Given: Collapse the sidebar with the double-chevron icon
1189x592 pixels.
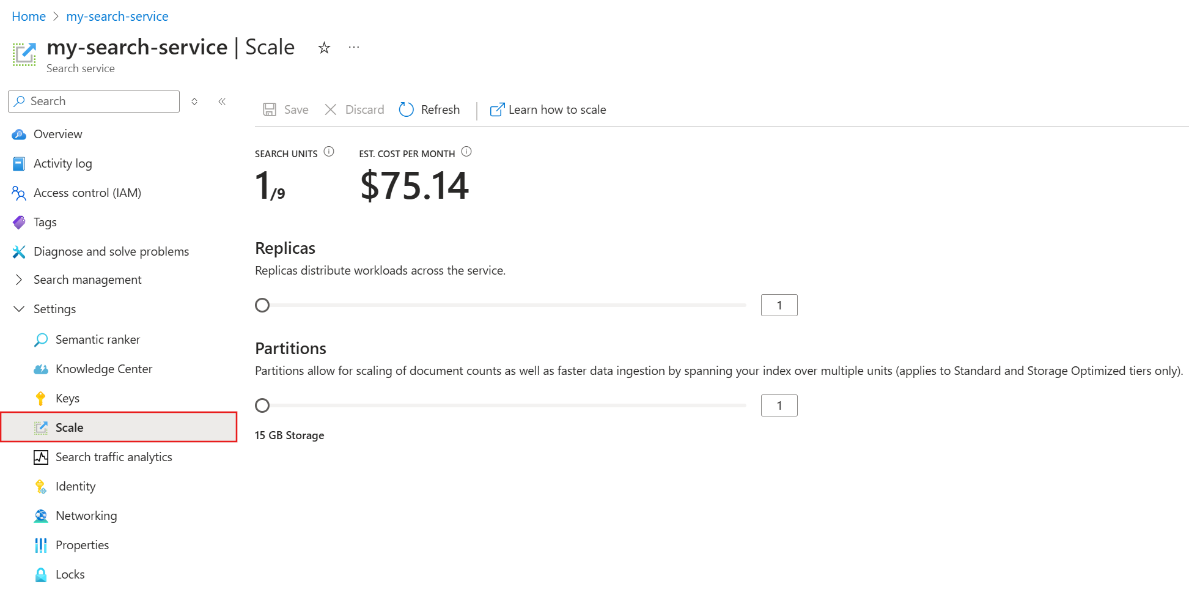Looking at the screenshot, I should [x=222, y=102].
